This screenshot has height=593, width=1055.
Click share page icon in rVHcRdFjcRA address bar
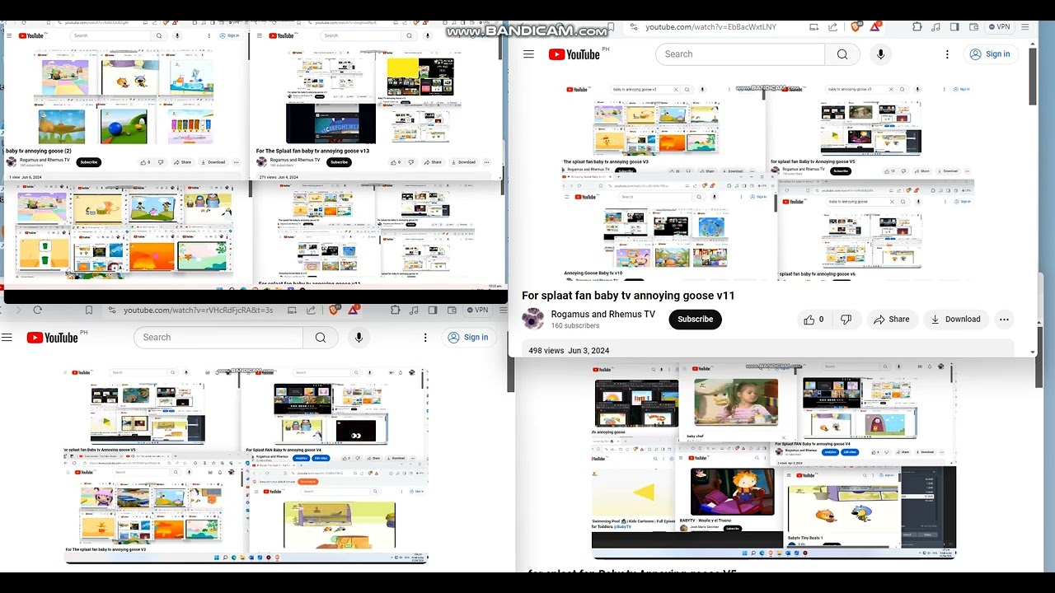[x=311, y=311]
